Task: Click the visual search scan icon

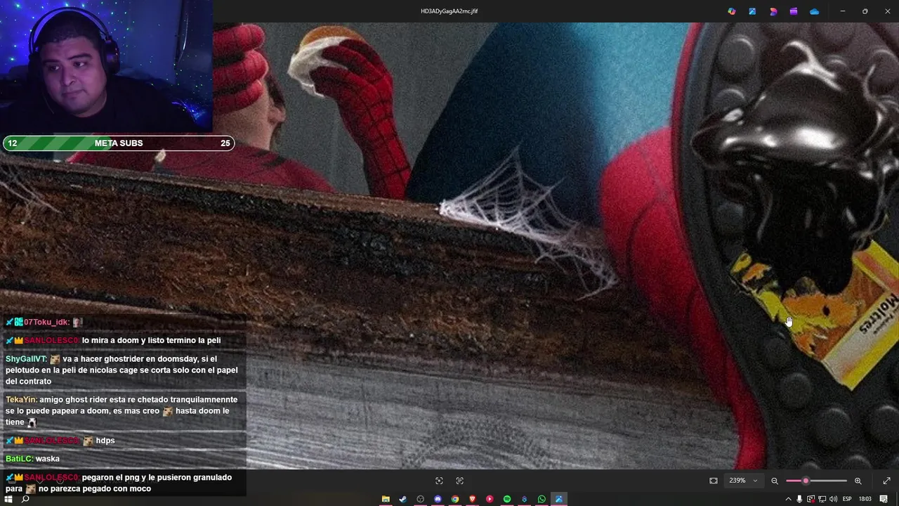Action: tap(439, 481)
